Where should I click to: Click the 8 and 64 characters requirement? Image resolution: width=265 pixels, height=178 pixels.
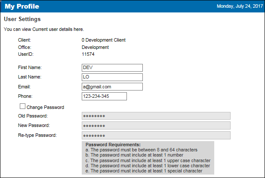[142, 150]
